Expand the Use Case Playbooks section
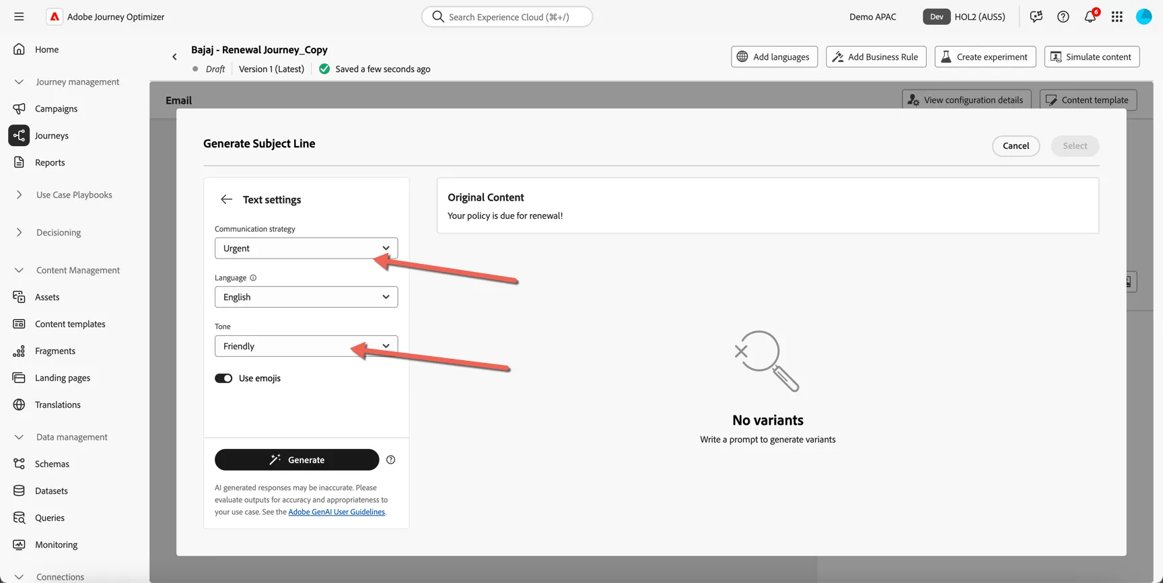The width and height of the screenshot is (1163, 583). pyautogui.click(x=19, y=195)
